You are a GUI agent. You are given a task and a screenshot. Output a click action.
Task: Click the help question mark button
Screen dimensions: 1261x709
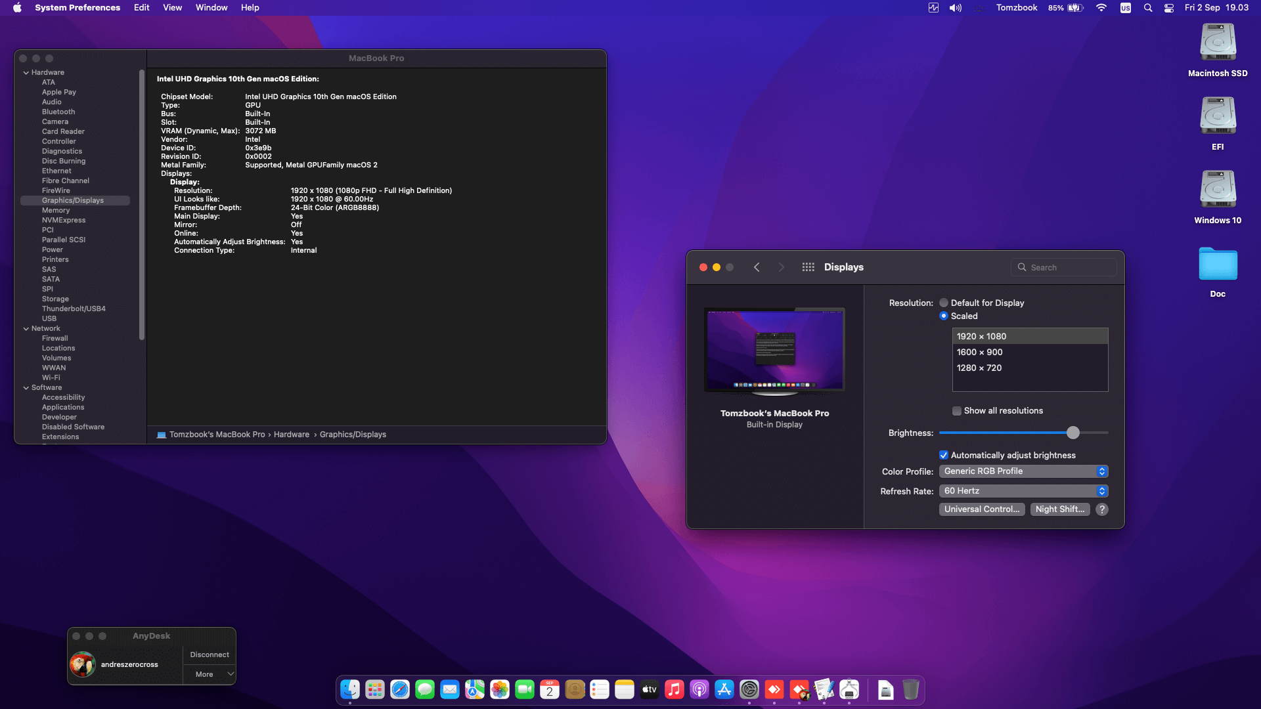(1102, 509)
